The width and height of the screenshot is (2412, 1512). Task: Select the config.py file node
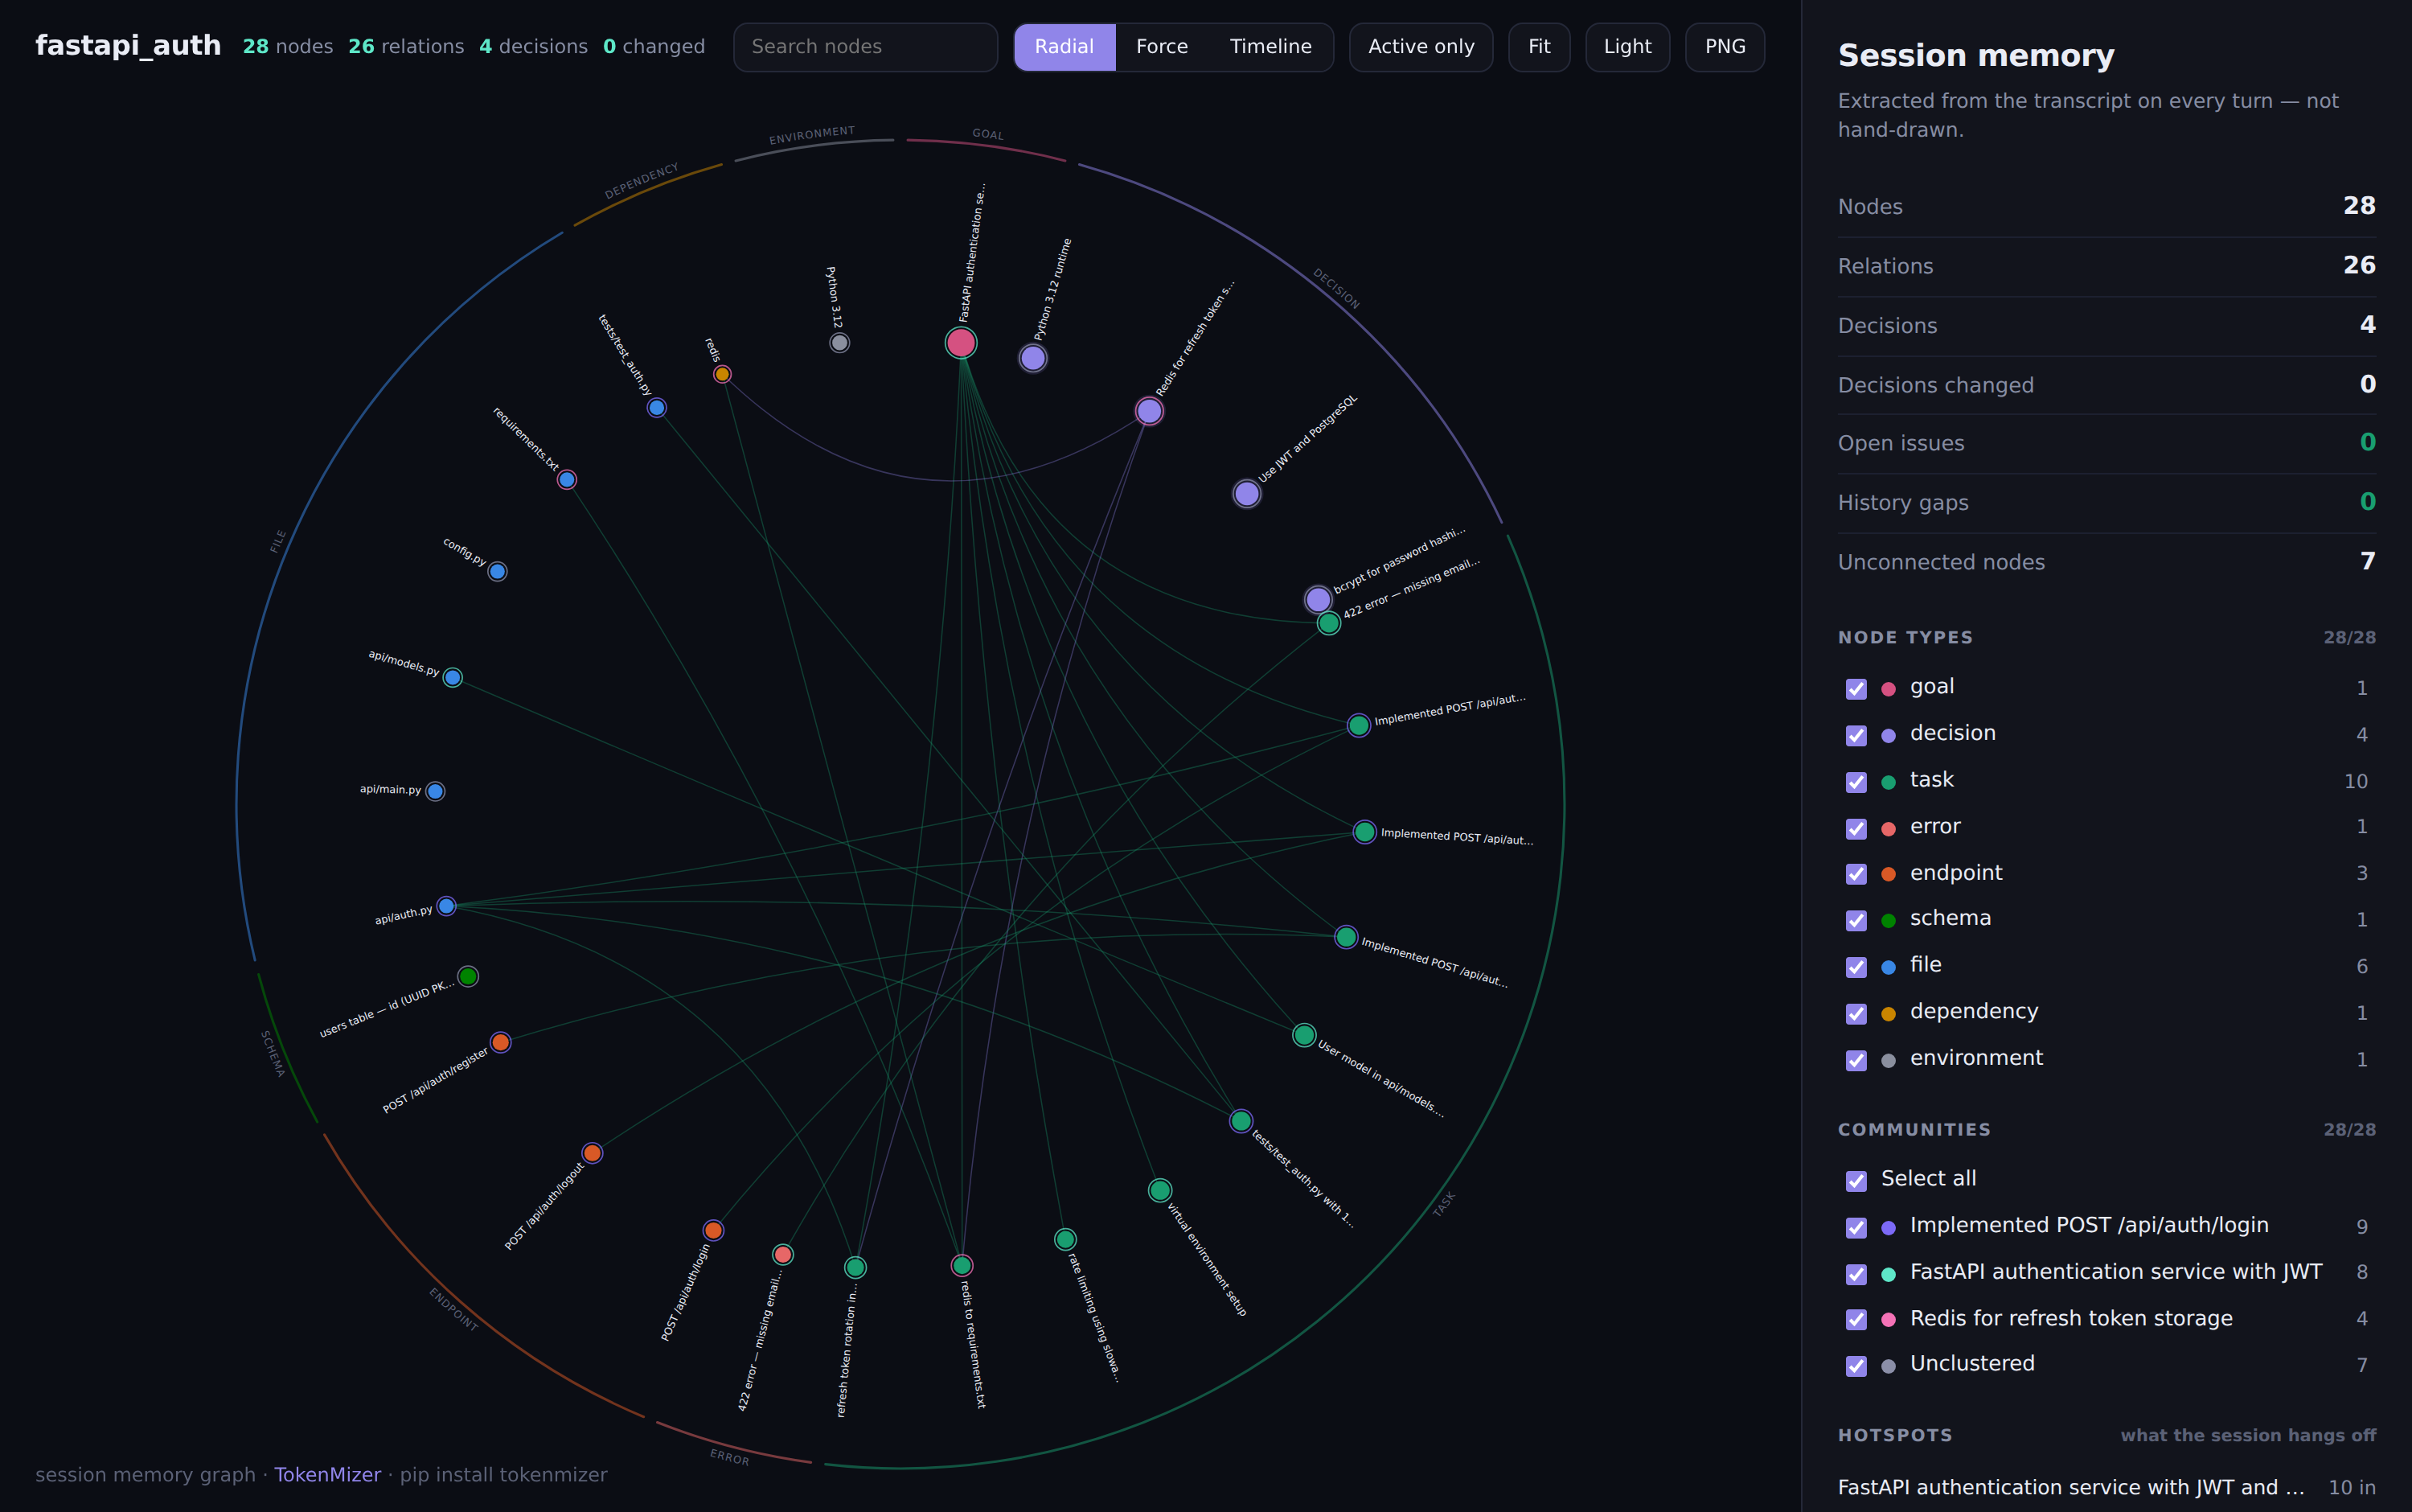click(x=498, y=571)
